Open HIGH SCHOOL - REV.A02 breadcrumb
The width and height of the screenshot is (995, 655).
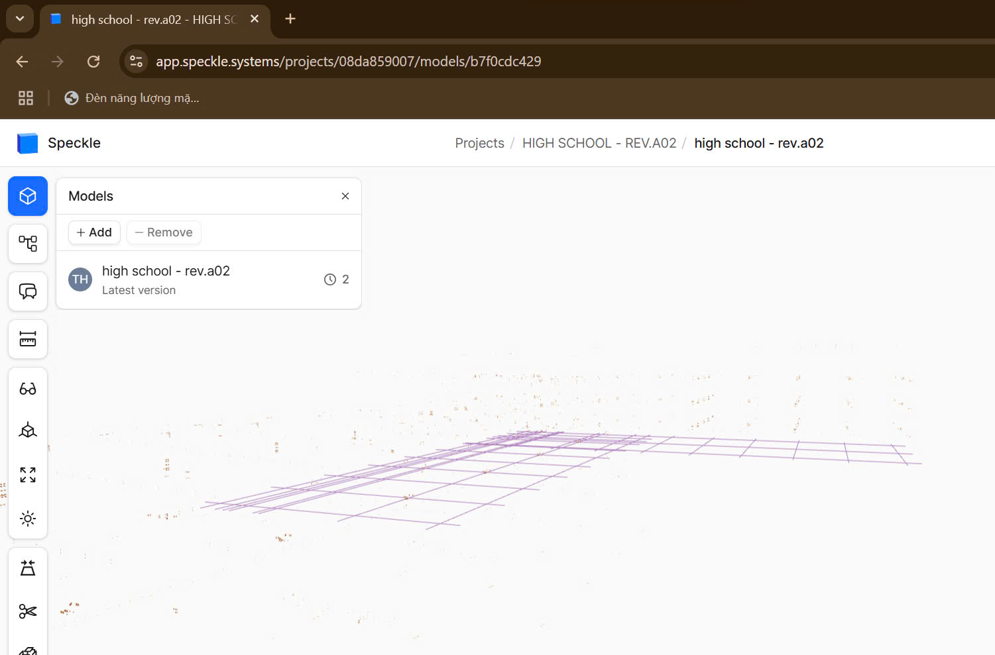[x=599, y=143]
